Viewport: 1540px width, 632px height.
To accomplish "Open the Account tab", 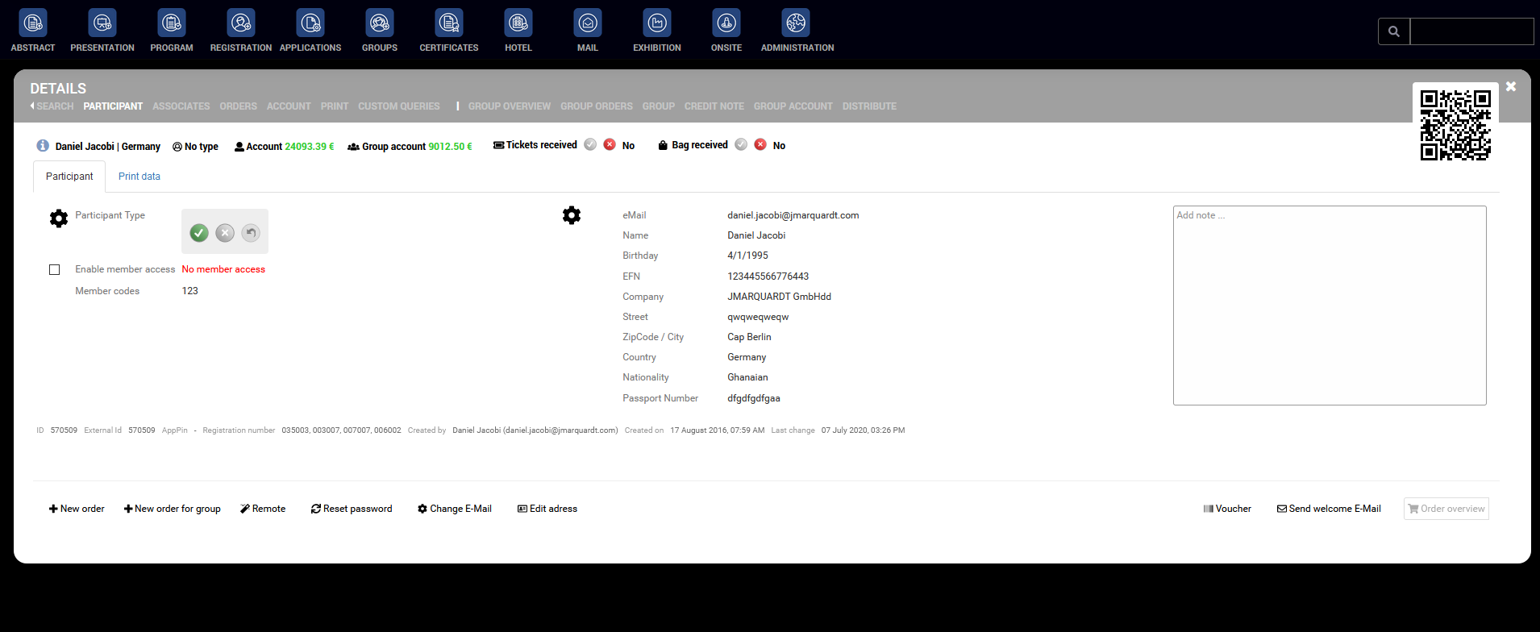I will click(289, 106).
